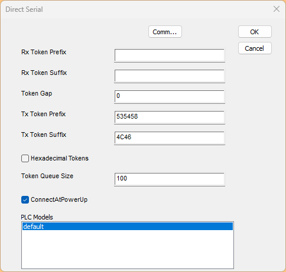
Task: Enable the Hexadecimal Tokens checkbox
Action: (x=25, y=158)
